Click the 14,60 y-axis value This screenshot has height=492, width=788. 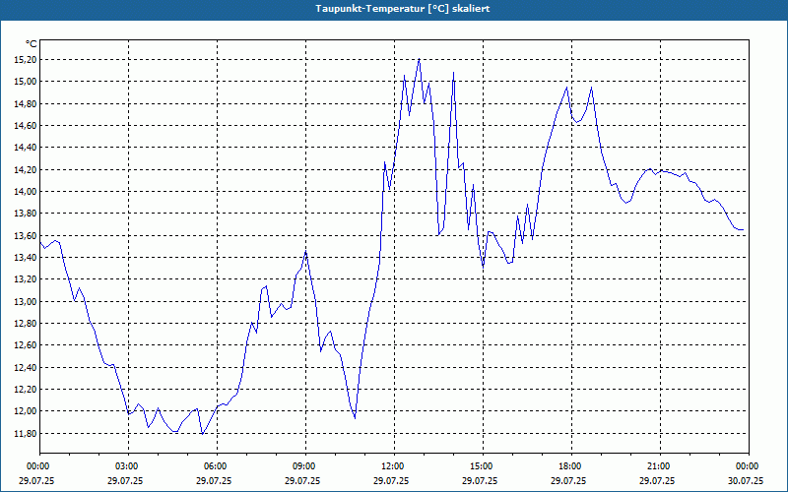coord(26,126)
